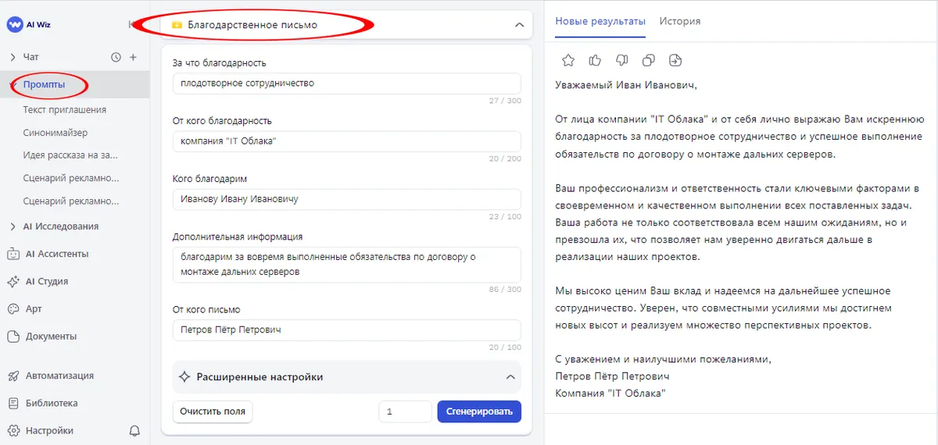
Task: Expand AI Исследования section
Action: pyautogui.click(x=13, y=226)
